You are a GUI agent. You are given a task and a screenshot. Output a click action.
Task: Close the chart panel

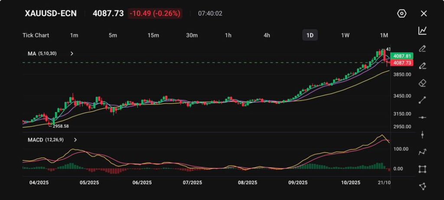(x=424, y=13)
